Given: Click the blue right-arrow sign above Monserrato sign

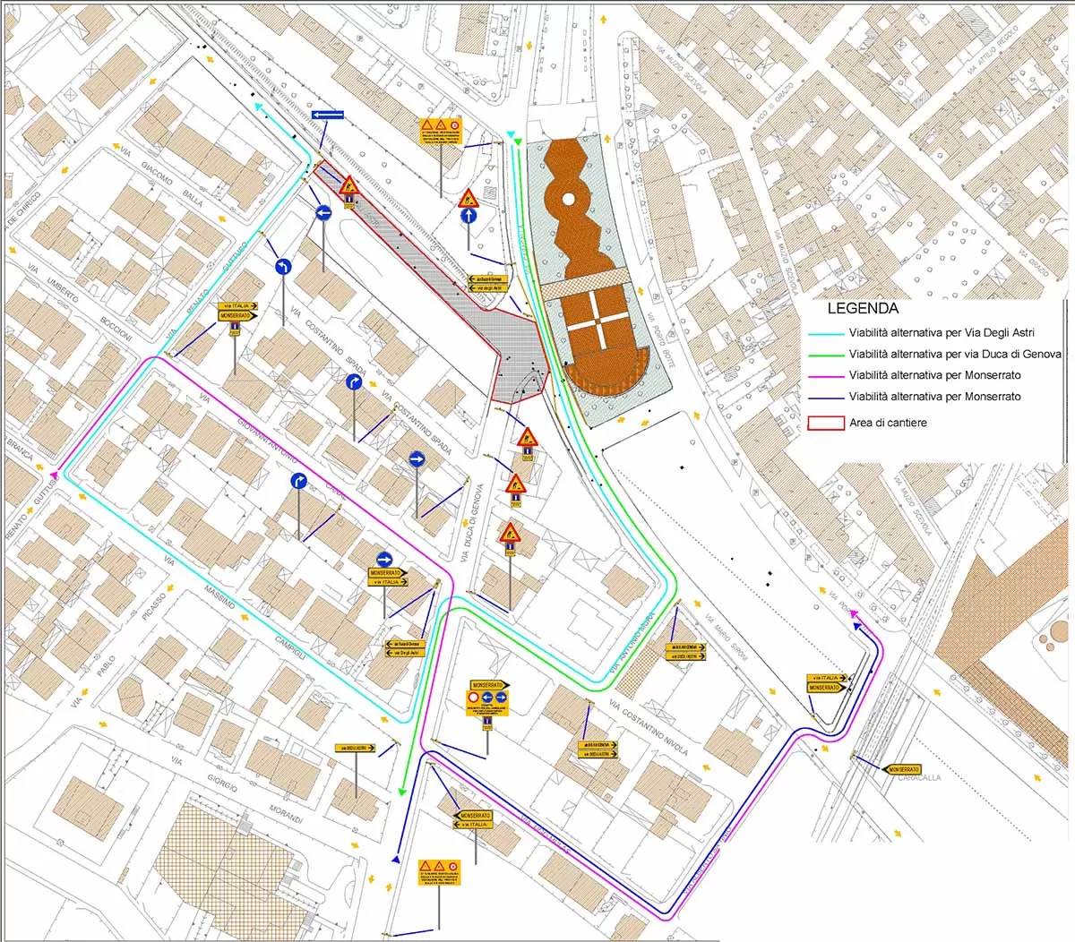Looking at the screenshot, I should pyautogui.click(x=385, y=558).
